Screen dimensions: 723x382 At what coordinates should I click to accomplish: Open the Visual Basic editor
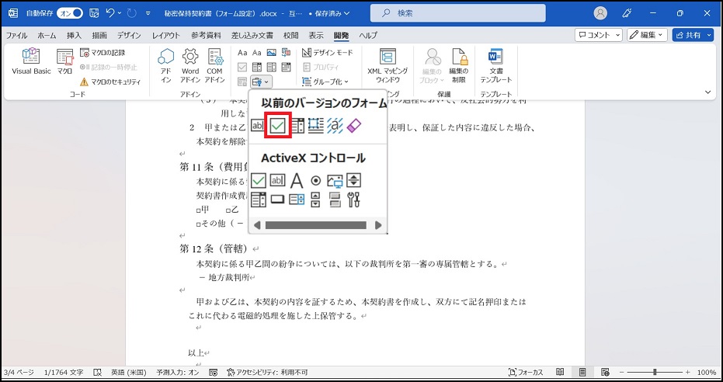(31, 62)
